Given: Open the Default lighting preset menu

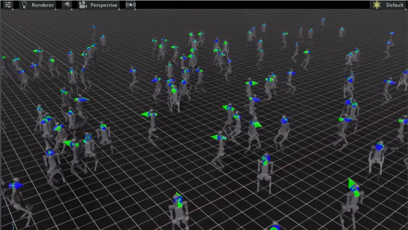Looking at the screenshot, I should 388,5.
